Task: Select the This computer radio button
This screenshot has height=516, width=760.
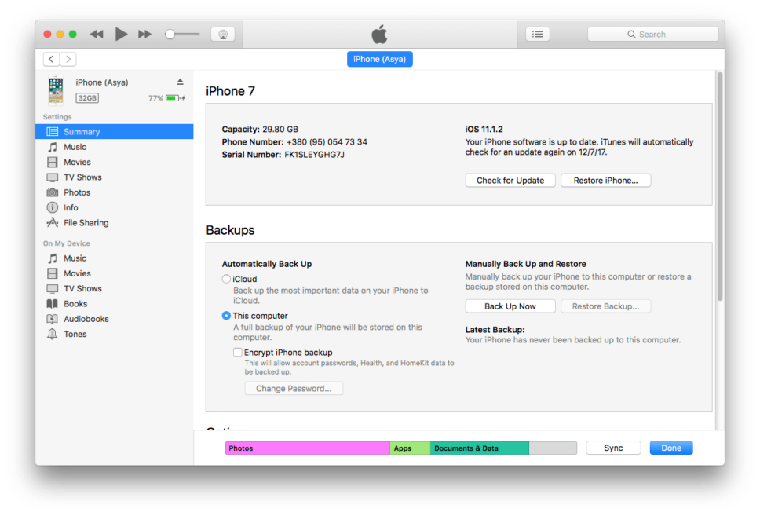Action: [226, 316]
